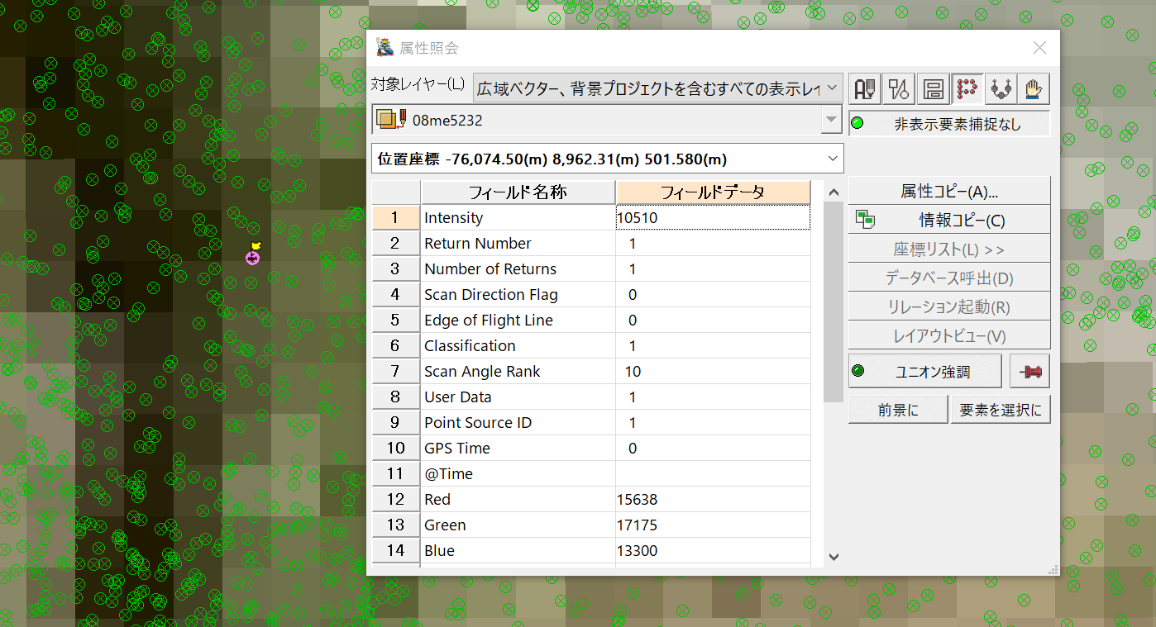Click the 属性コピー(A)... button
The image size is (1156, 627).
(x=949, y=191)
